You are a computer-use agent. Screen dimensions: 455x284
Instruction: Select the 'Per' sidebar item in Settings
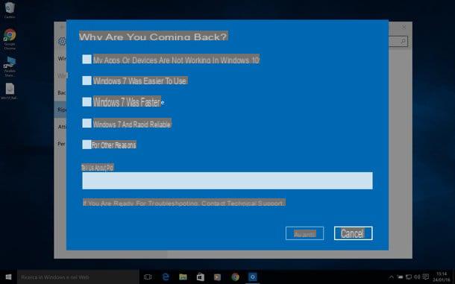click(x=60, y=144)
